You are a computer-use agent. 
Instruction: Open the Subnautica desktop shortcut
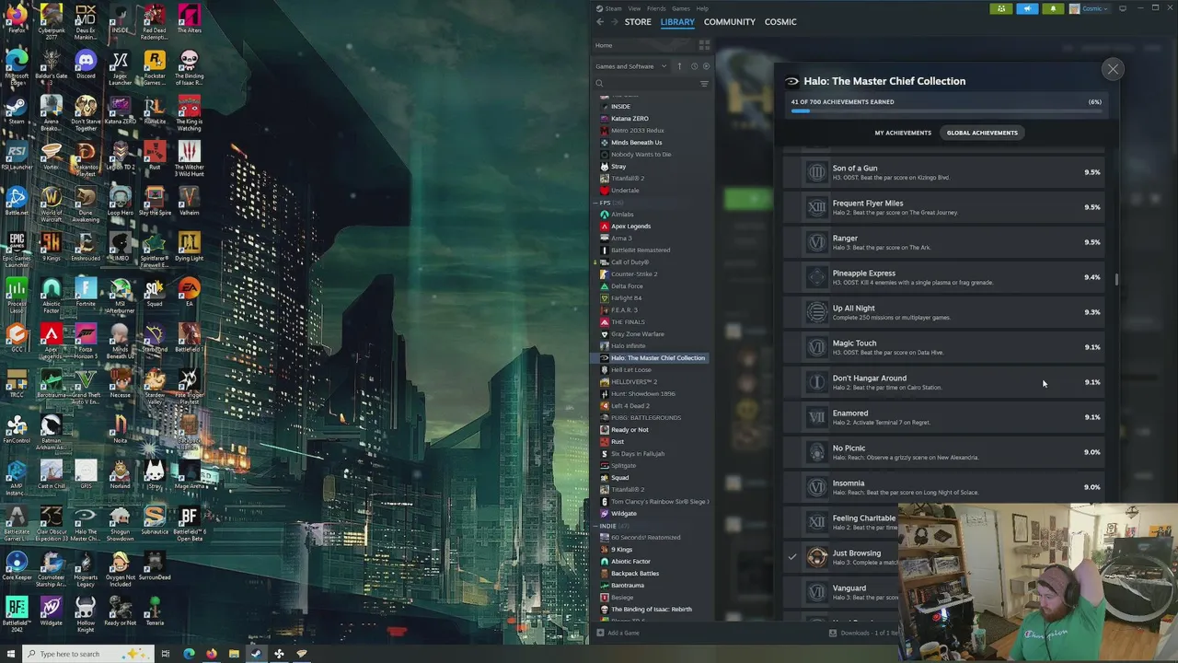click(155, 520)
